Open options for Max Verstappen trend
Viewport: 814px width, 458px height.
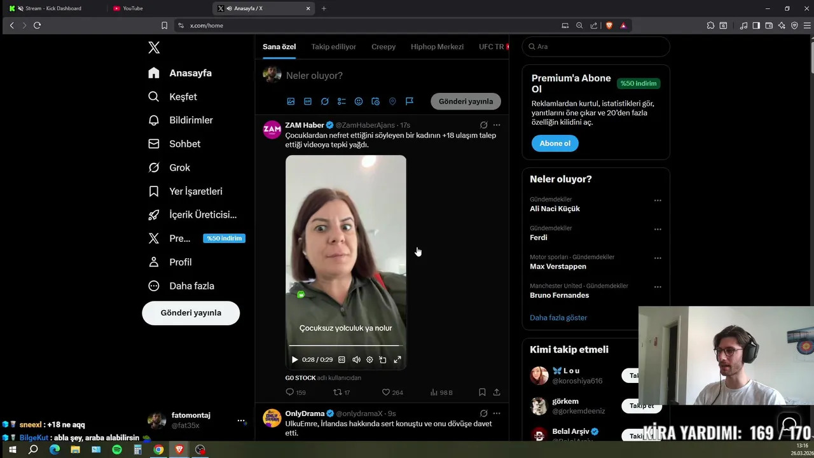(x=658, y=258)
